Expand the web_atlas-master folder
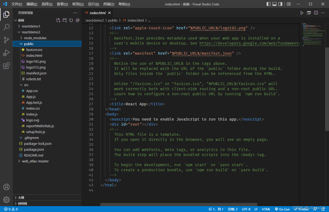The image size is (329, 212). tap(35, 161)
